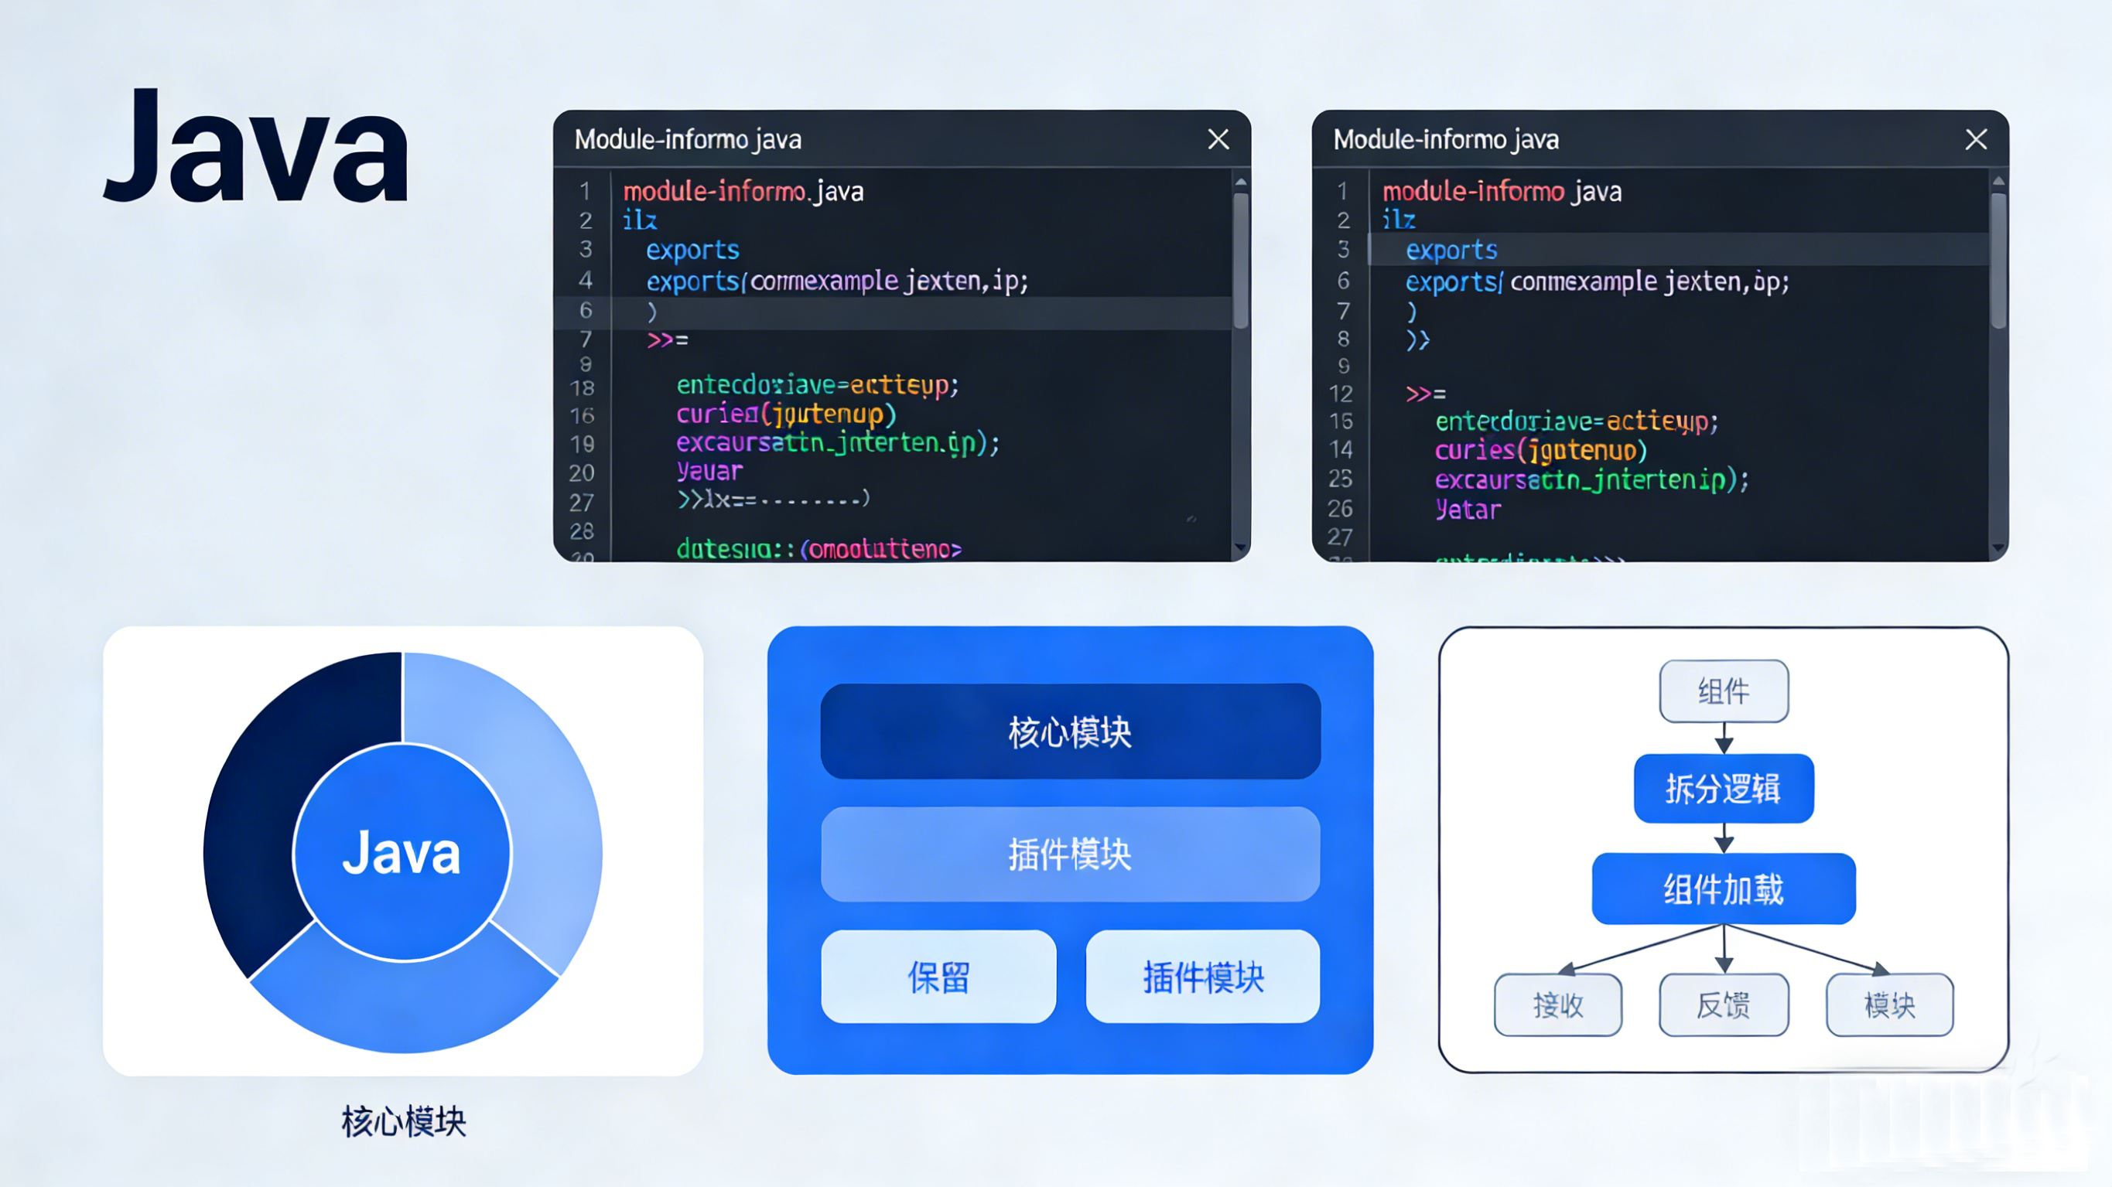2112x1187 pixels.
Task: Select the 拆分逻辑 flowchart block
Action: (1724, 789)
